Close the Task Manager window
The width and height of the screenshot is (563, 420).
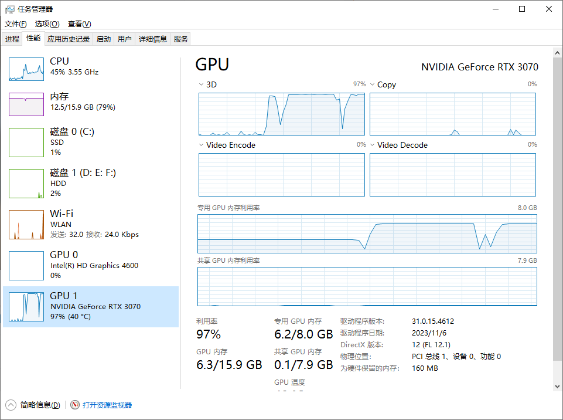coord(548,9)
